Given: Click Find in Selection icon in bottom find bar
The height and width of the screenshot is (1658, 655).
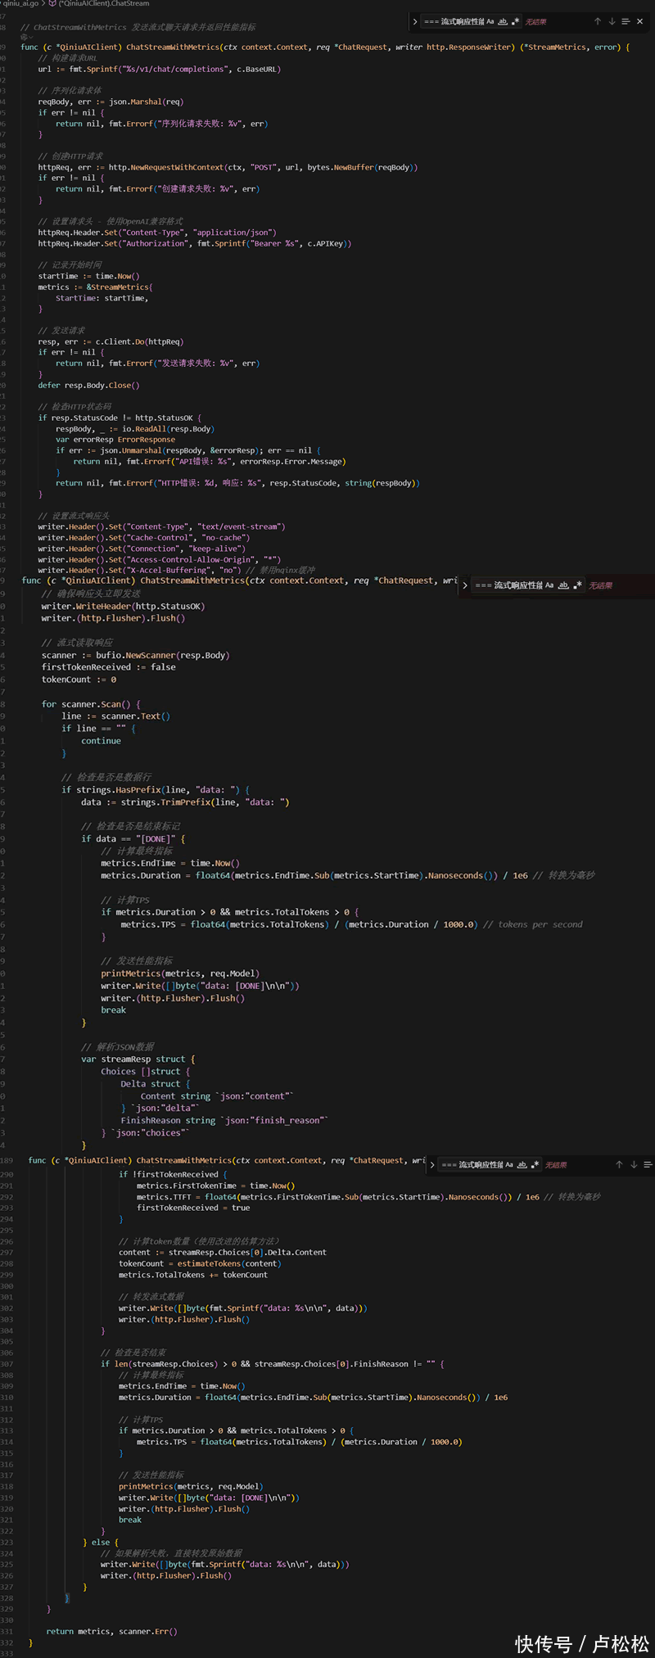Looking at the screenshot, I should (648, 1164).
